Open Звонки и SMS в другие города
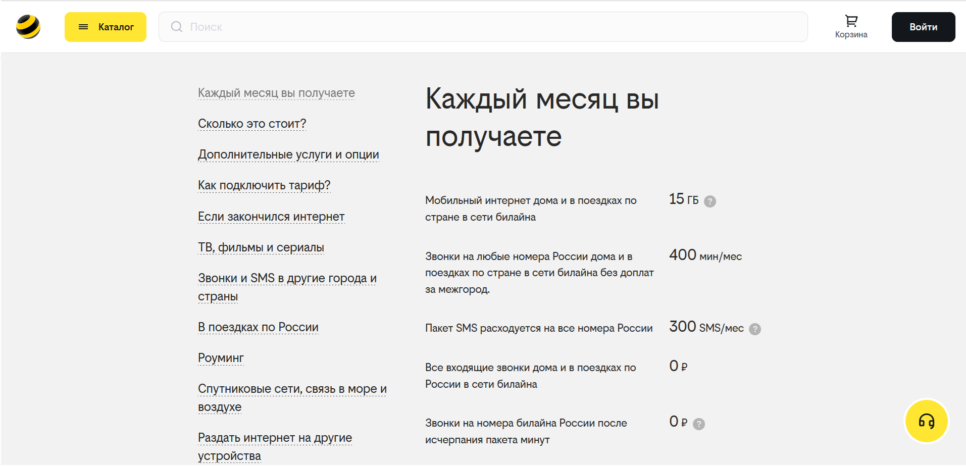Viewport: 966px width, 466px height. 288,278
